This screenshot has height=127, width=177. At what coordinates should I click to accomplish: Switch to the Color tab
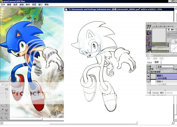click(149, 62)
